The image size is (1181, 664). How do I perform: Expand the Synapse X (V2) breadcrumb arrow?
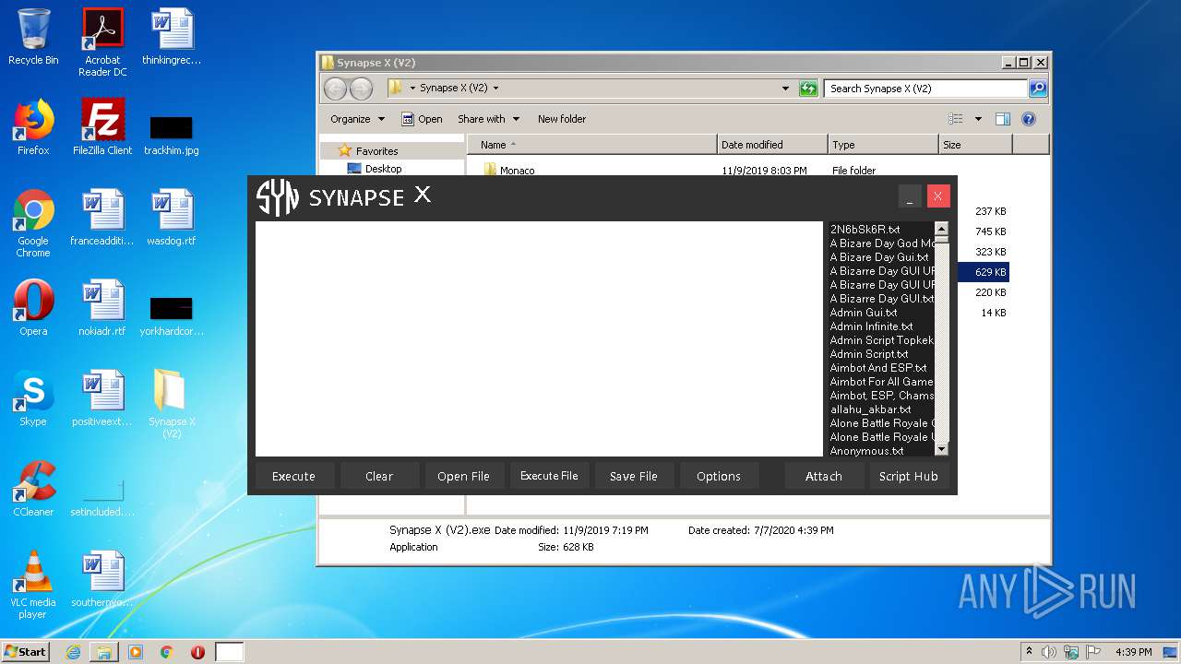click(x=495, y=89)
